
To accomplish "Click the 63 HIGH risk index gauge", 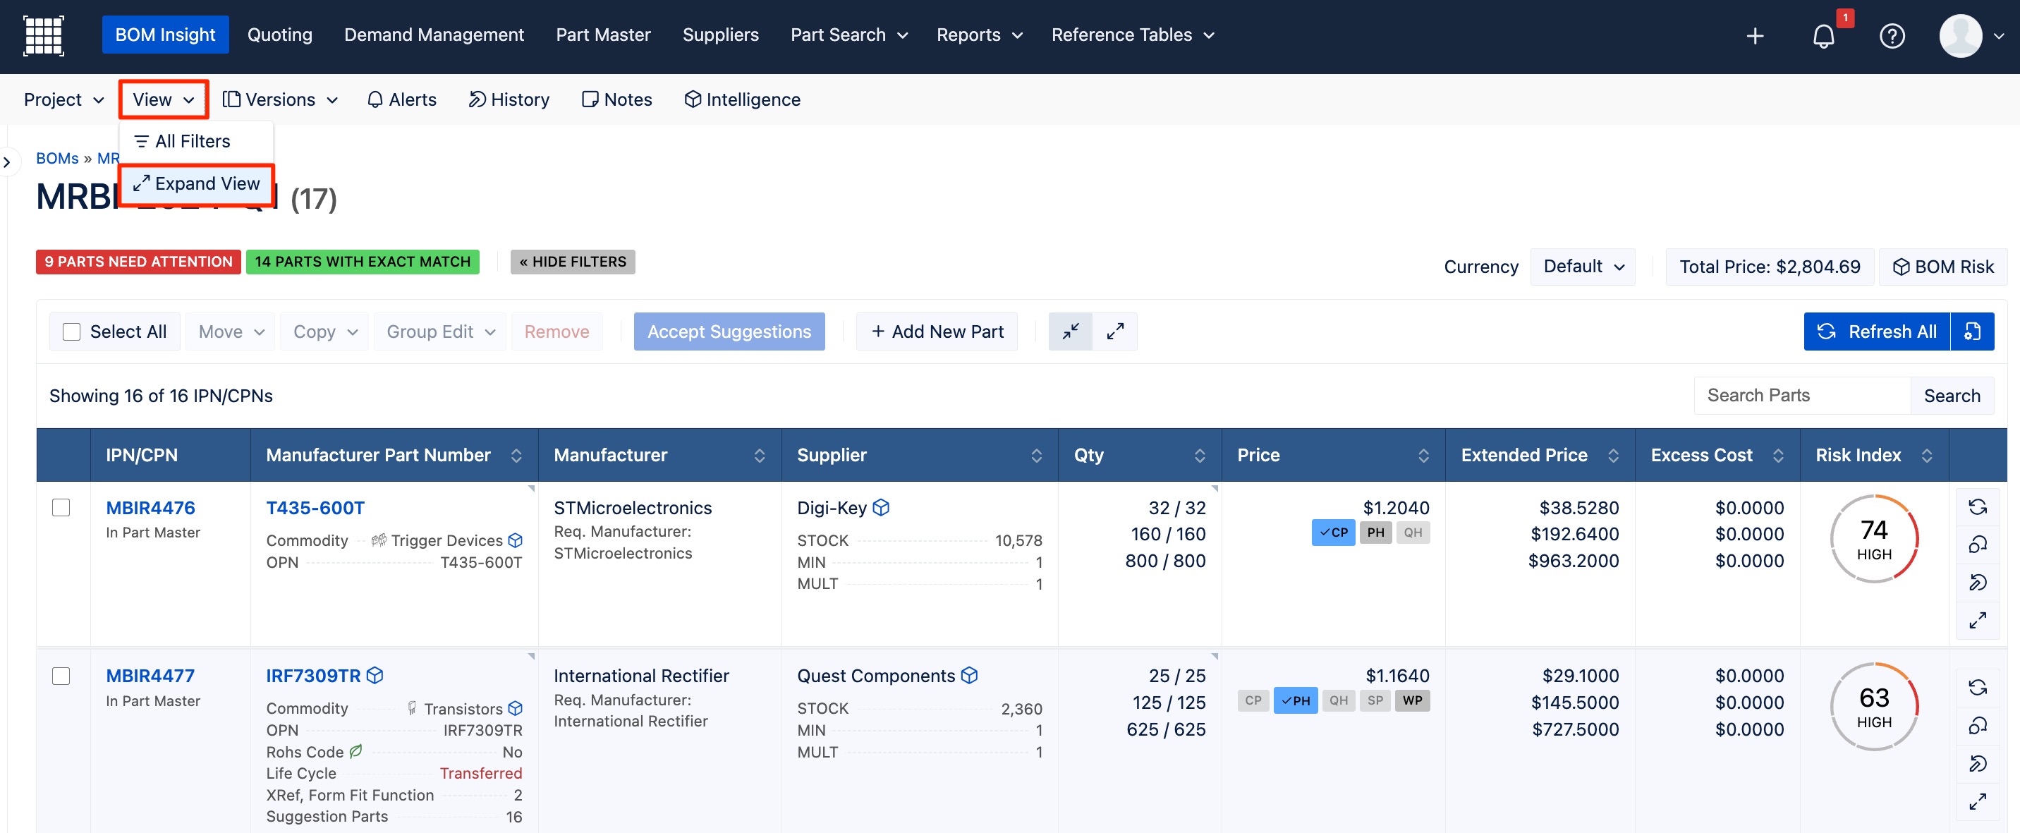I will tap(1873, 707).
